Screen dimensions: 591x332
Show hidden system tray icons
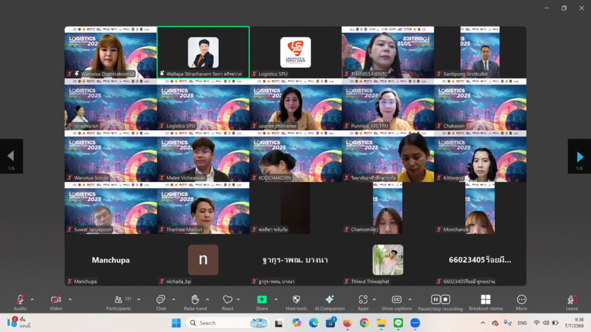click(483, 323)
